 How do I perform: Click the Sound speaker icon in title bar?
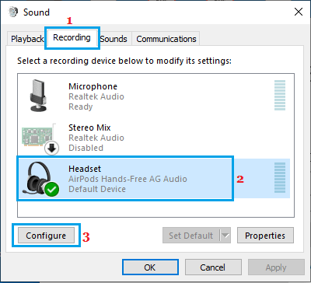pyautogui.click(x=13, y=12)
